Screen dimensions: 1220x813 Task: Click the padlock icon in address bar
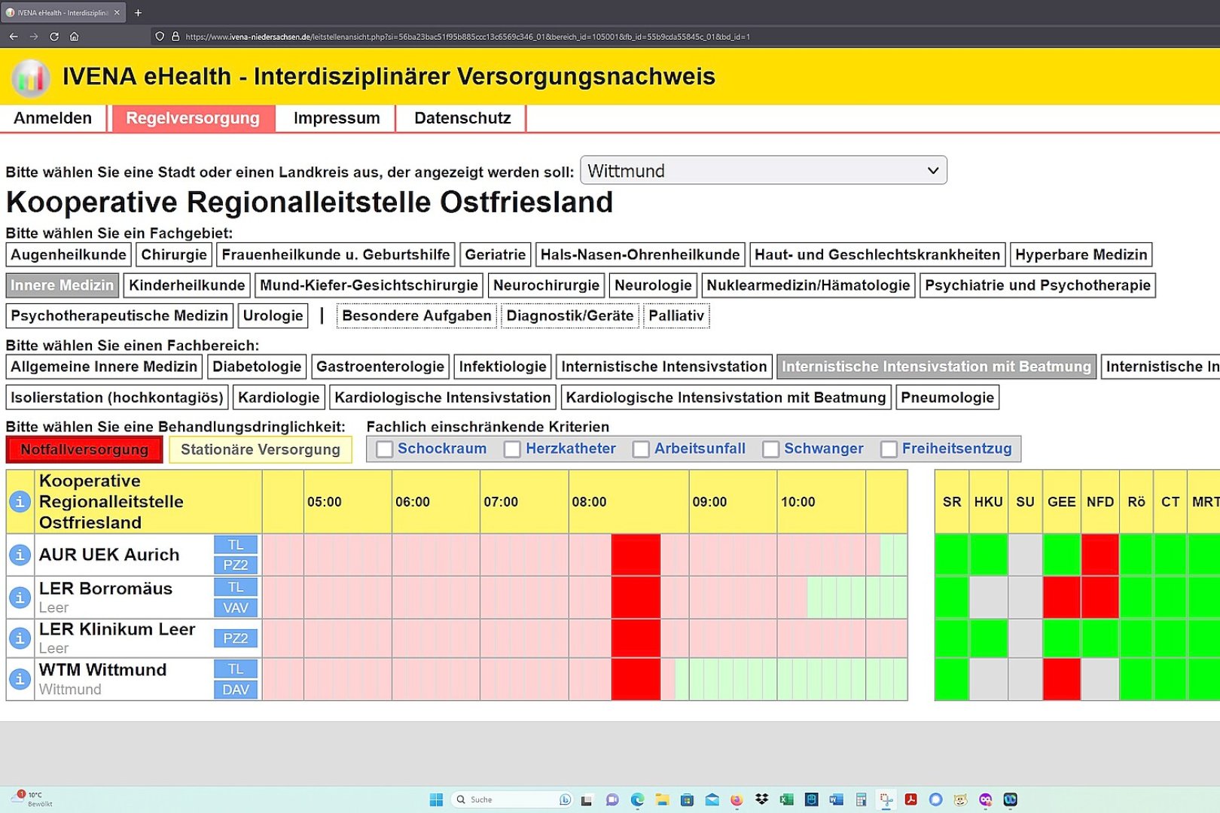pos(175,36)
